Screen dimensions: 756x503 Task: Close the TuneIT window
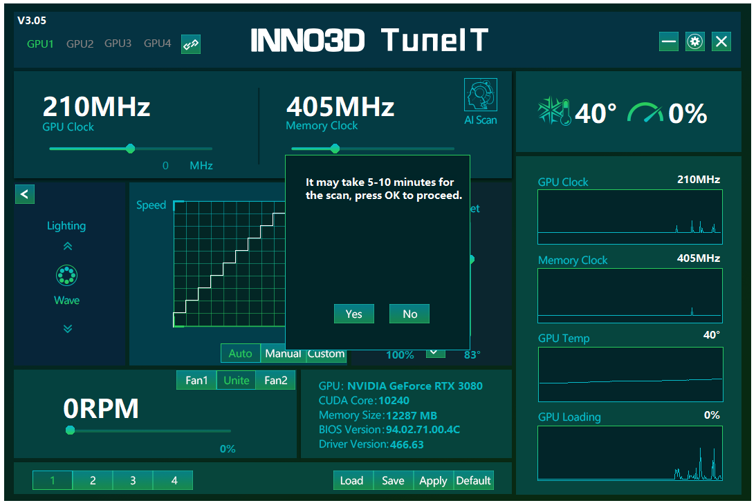pyautogui.click(x=721, y=41)
